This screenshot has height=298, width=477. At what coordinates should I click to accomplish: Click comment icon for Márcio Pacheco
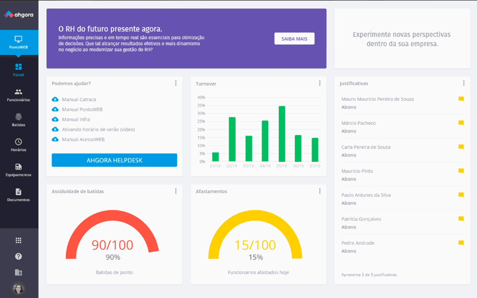(x=461, y=123)
